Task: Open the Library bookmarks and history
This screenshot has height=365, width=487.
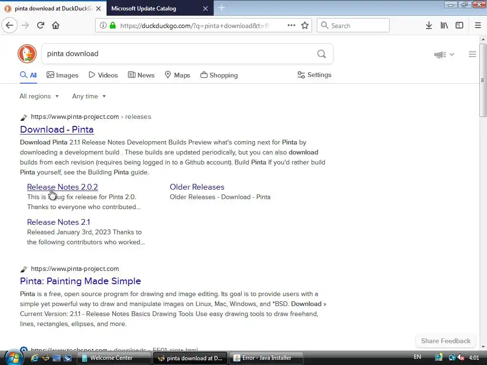Action: pos(444,25)
